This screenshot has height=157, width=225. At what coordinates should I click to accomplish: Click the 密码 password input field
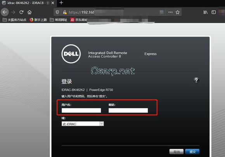tap(128, 110)
